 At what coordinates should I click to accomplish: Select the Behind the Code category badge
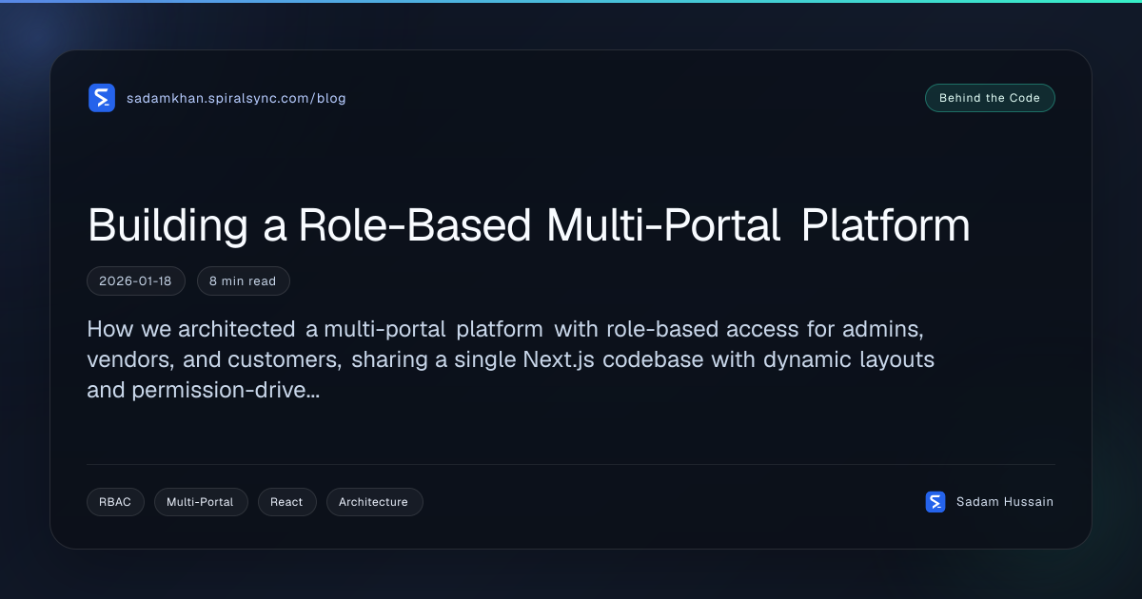click(x=990, y=98)
